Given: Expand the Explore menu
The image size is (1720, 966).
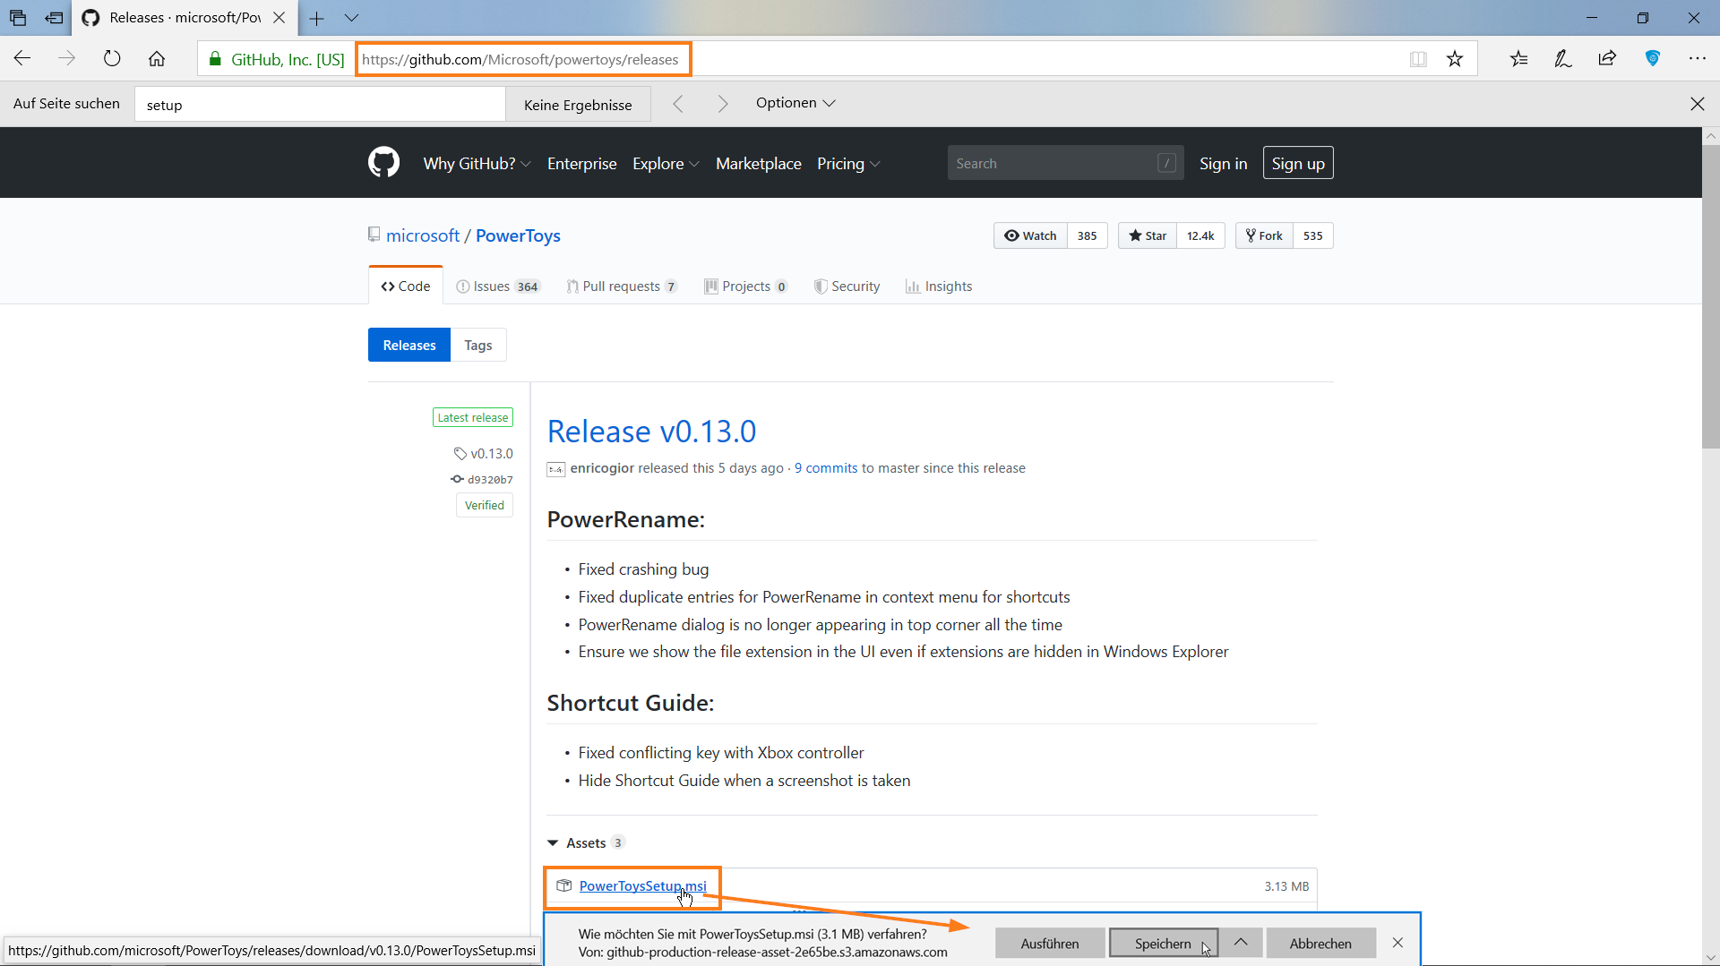Looking at the screenshot, I should 666,164.
